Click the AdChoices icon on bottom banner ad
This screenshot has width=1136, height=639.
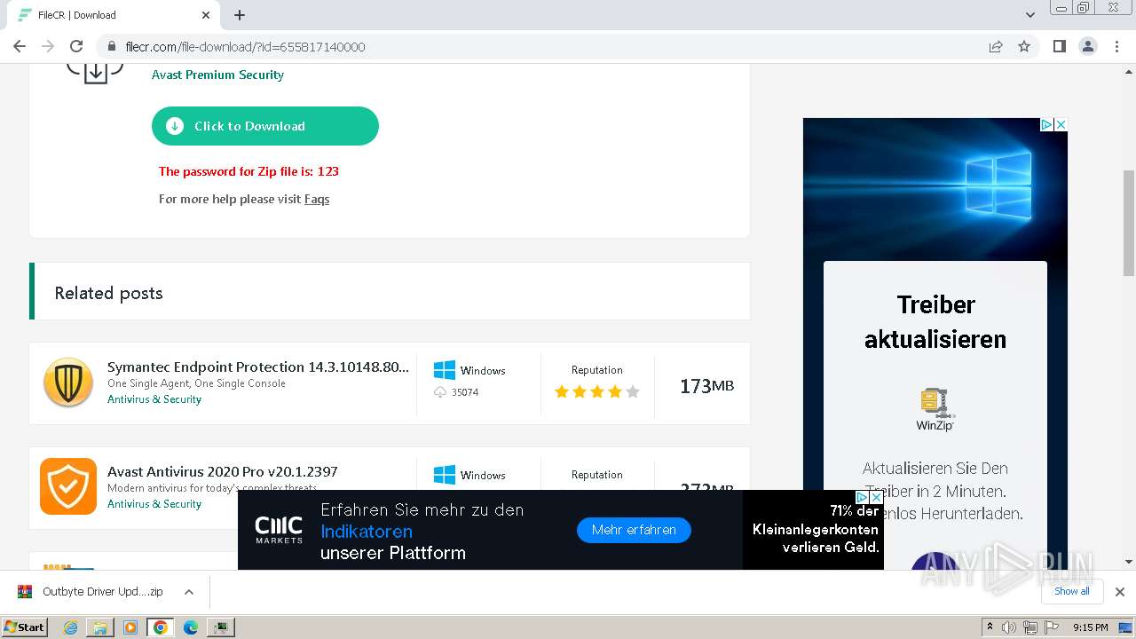tap(862, 498)
